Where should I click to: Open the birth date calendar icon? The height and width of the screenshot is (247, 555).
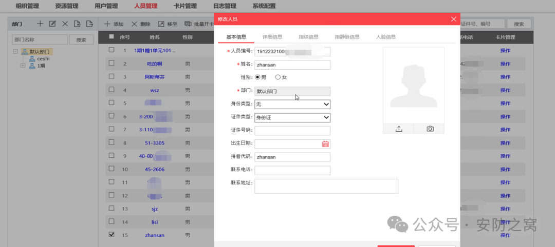point(325,144)
